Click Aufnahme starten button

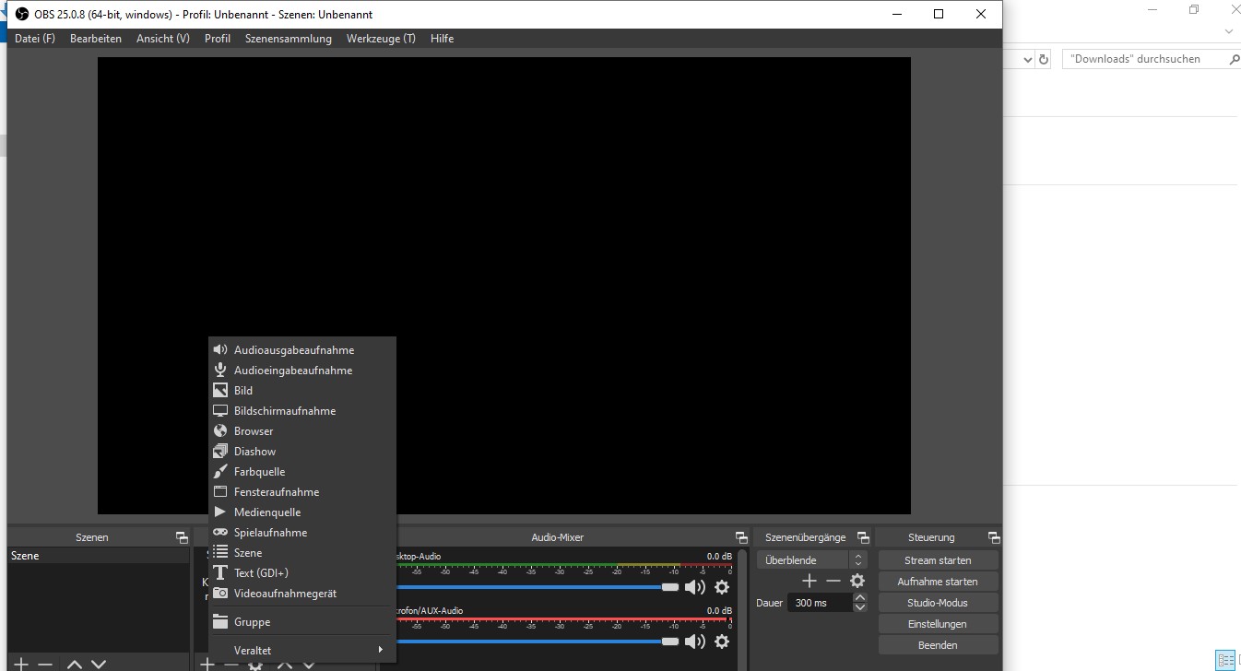click(937, 582)
